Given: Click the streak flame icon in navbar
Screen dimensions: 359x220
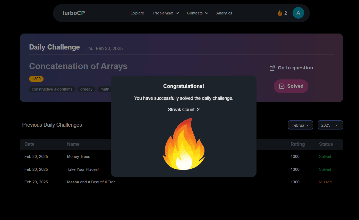Looking at the screenshot, I should click(x=280, y=13).
